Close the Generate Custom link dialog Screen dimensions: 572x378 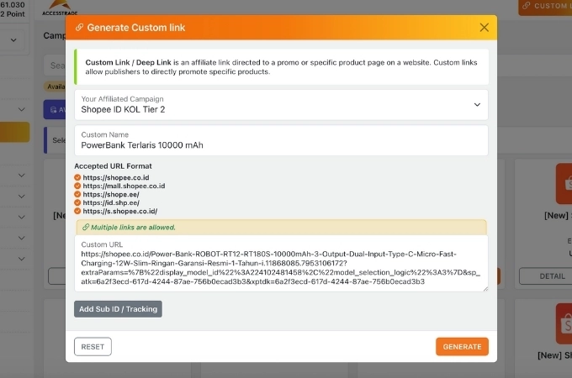point(484,28)
